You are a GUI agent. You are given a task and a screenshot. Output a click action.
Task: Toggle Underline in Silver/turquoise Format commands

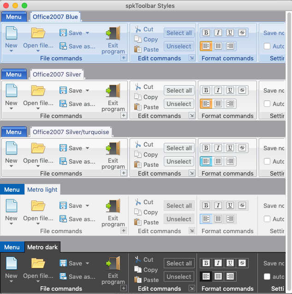(x=230, y=148)
